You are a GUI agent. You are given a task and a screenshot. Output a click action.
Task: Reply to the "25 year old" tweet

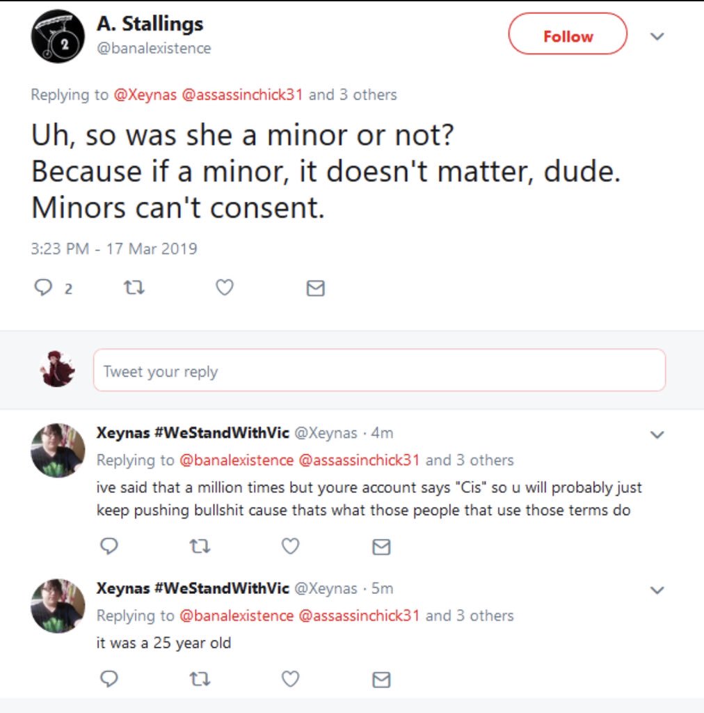(109, 679)
